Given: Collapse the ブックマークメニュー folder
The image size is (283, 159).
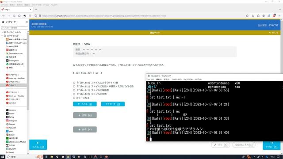Looking at the screenshot, I should point(2,36).
